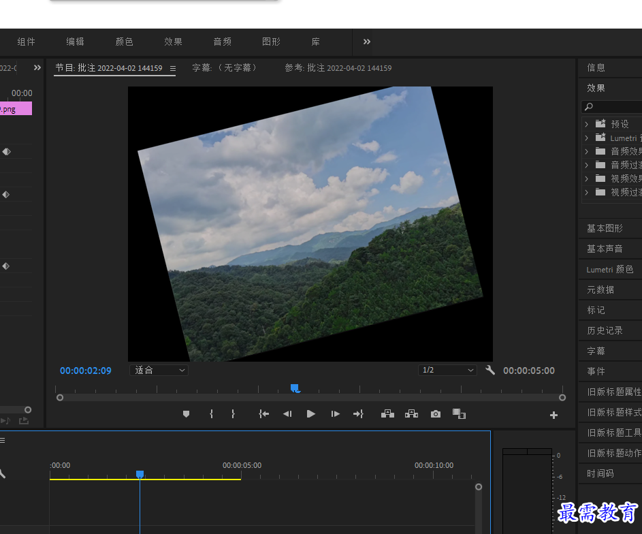This screenshot has width=642, height=534.
Task: Open the 1/2 playback resolution dropdown
Action: pos(447,371)
